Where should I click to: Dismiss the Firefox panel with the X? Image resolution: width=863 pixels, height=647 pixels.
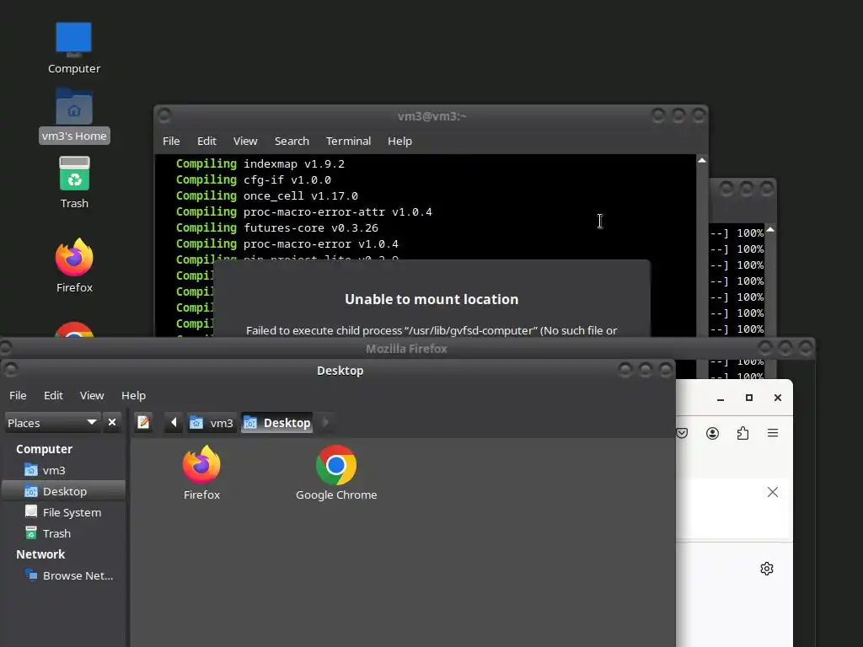[773, 492]
